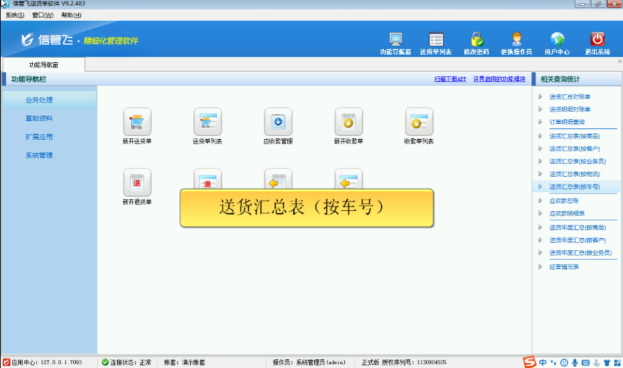
Task: Click the 更换操作员 toolbar icon
Action: (x=516, y=40)
